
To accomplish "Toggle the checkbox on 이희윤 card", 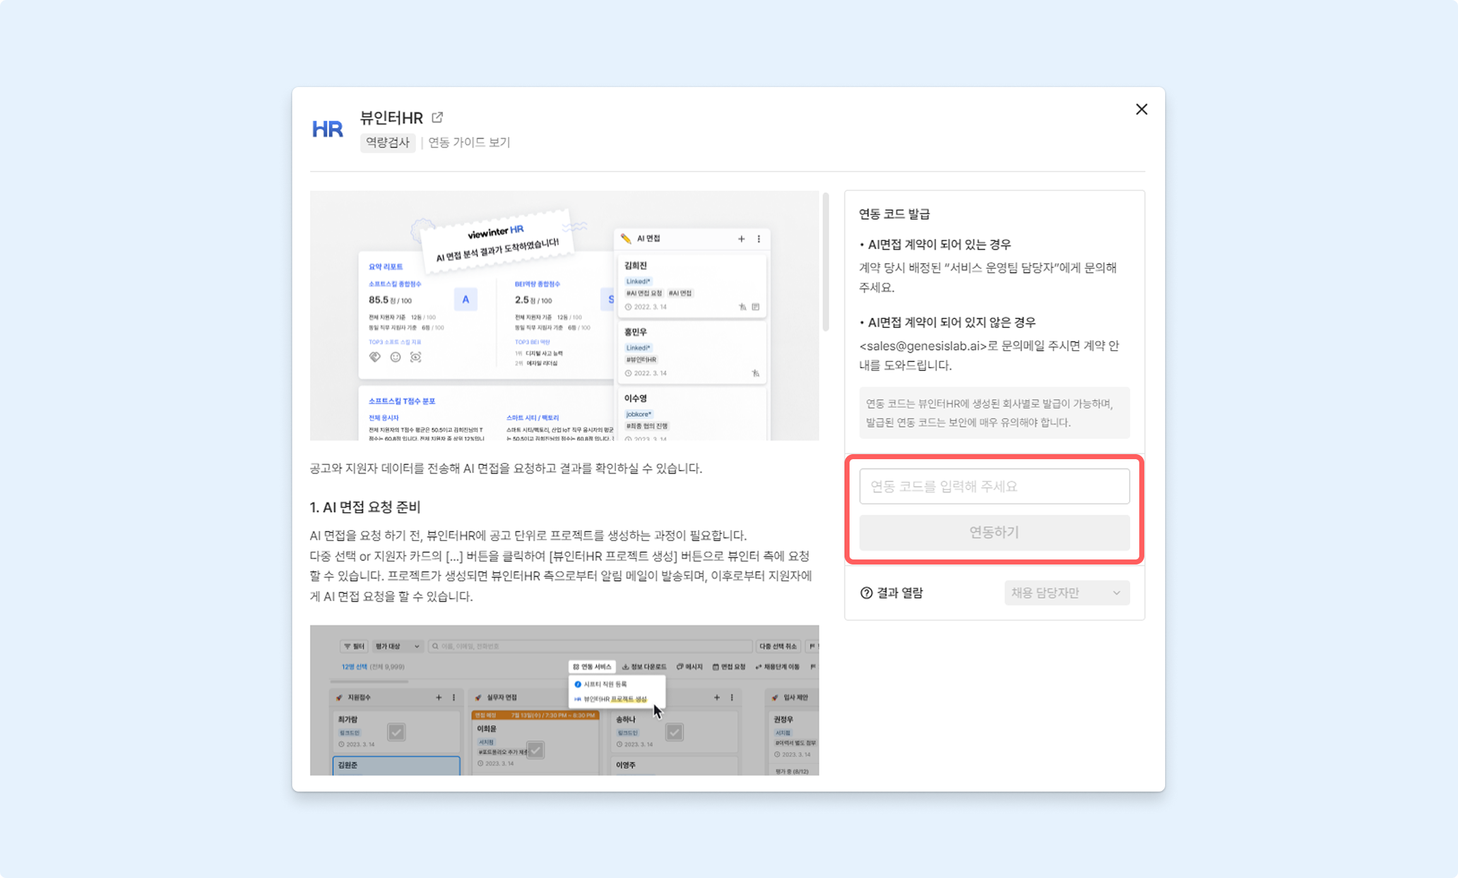I will tap(535, 749).
